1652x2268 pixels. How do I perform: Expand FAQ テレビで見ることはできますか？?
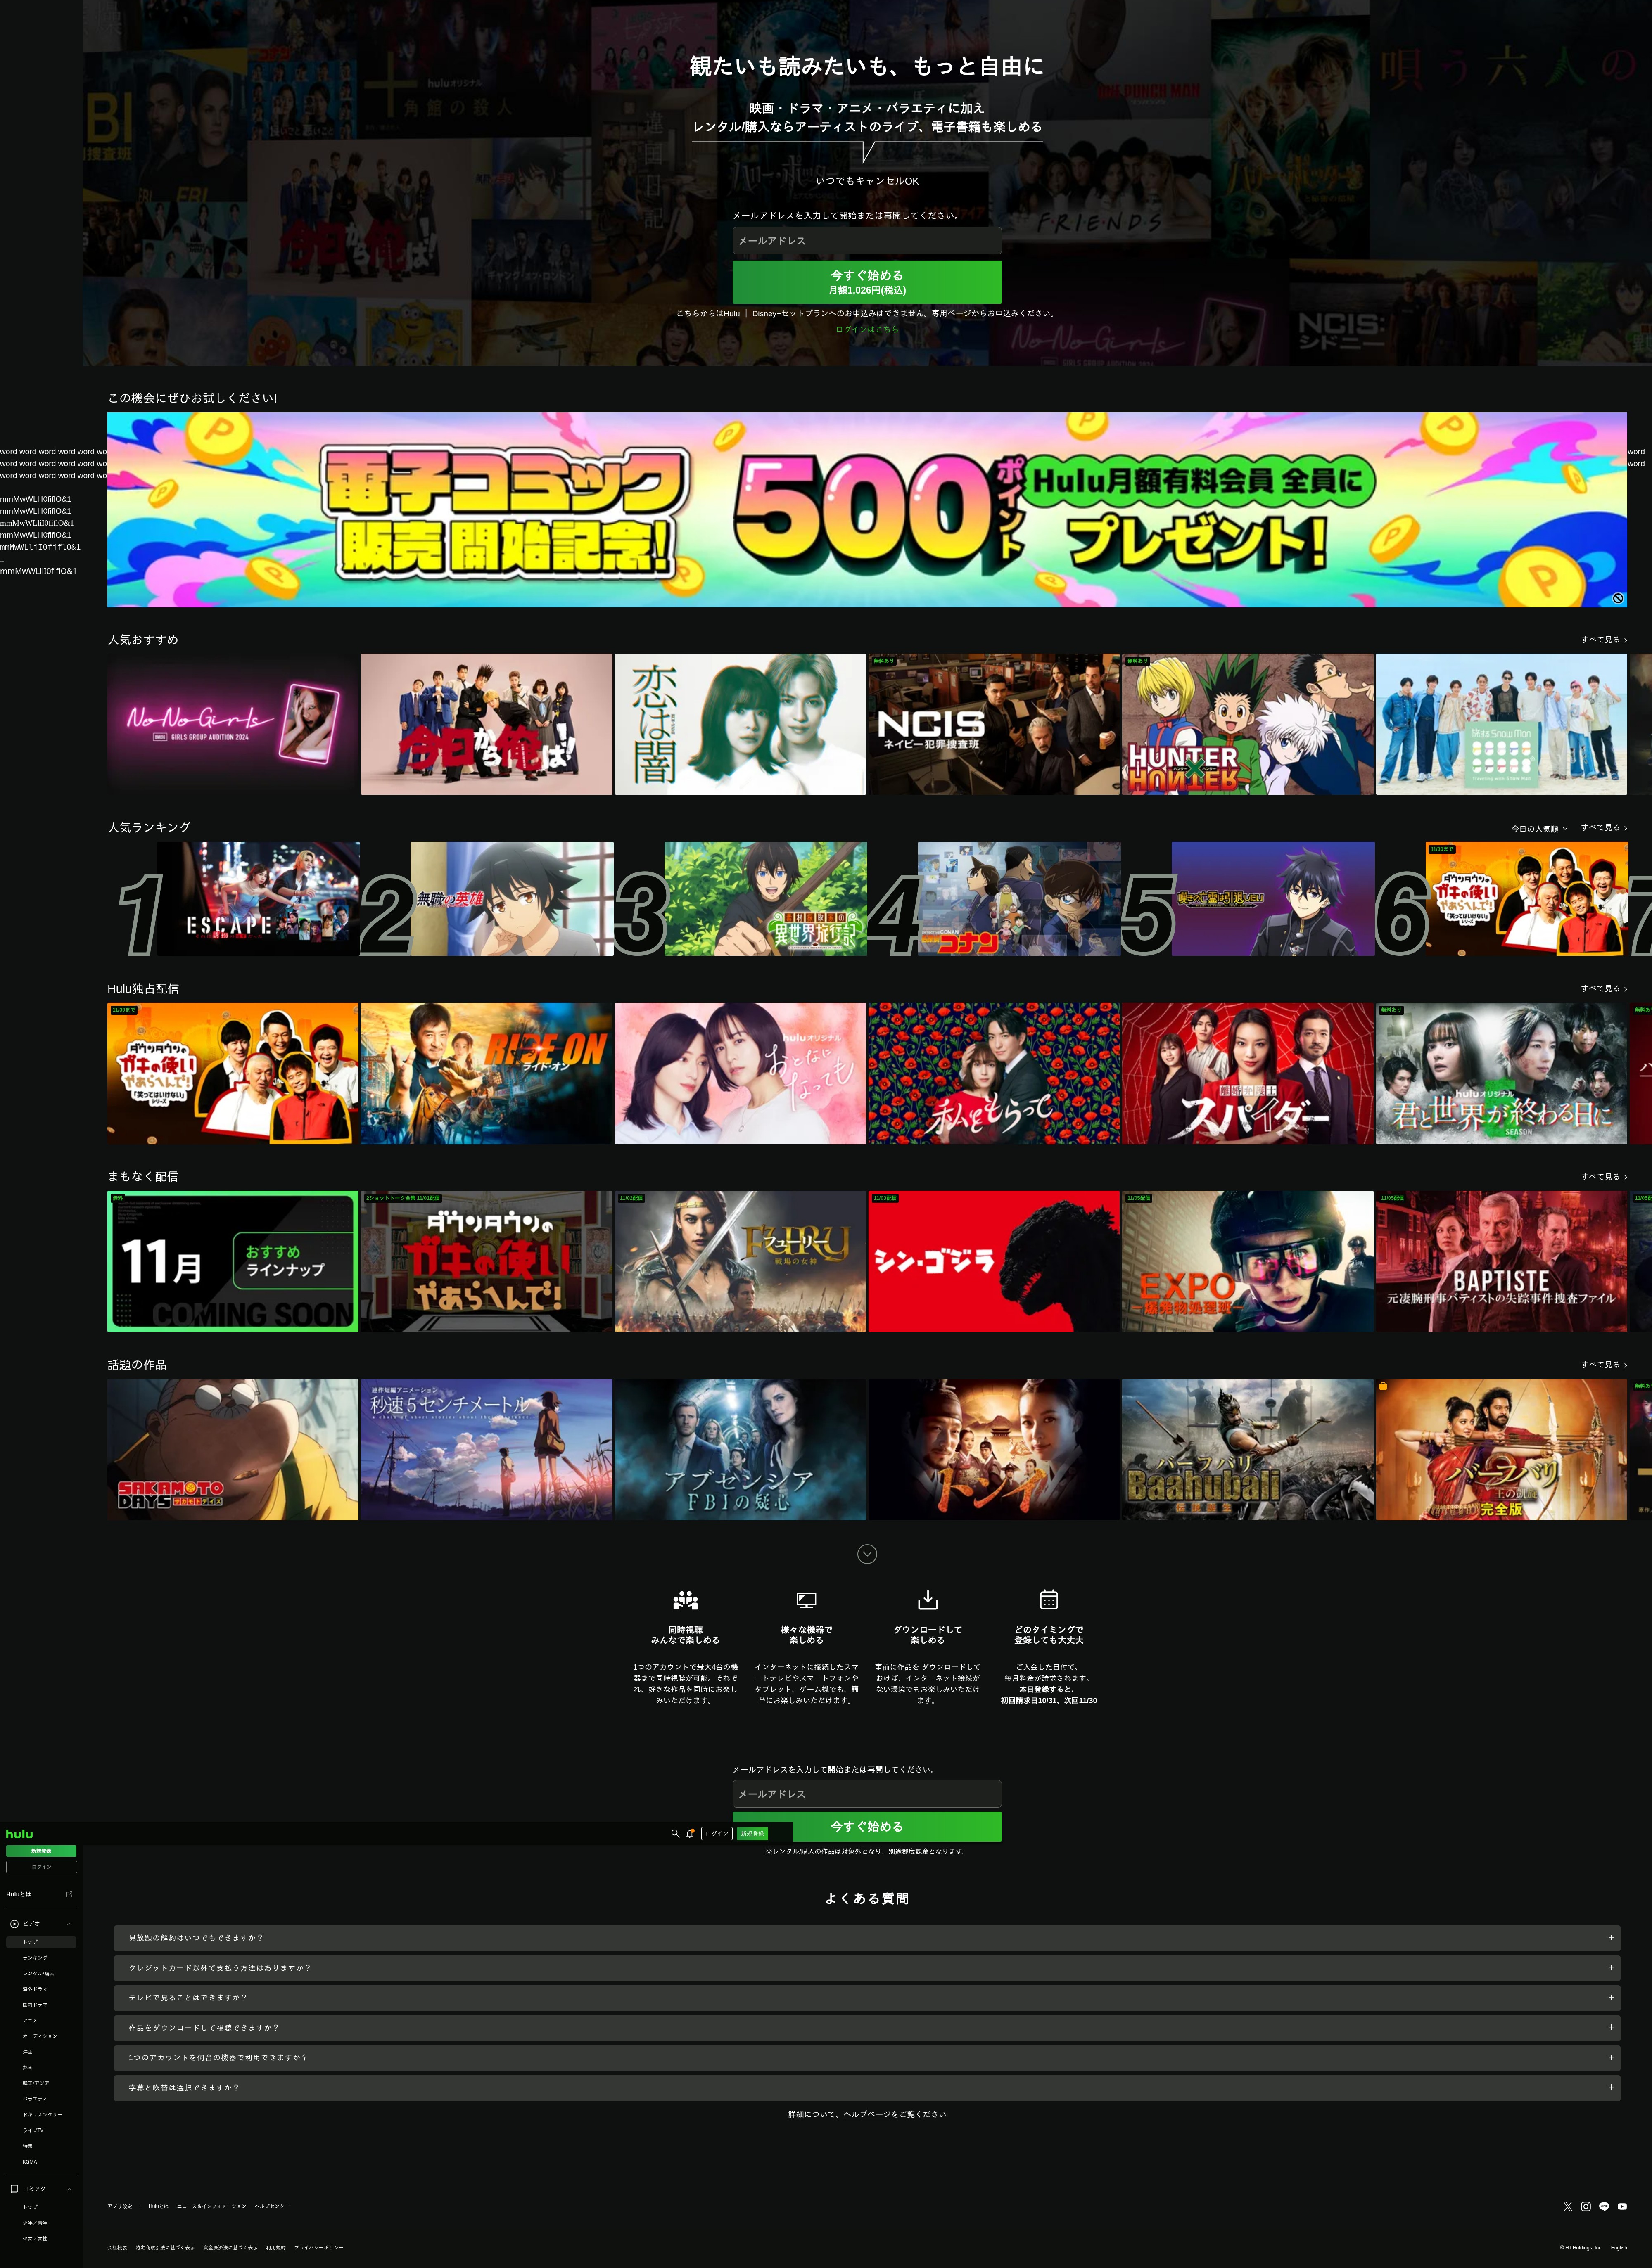(x=867, y=1998)
